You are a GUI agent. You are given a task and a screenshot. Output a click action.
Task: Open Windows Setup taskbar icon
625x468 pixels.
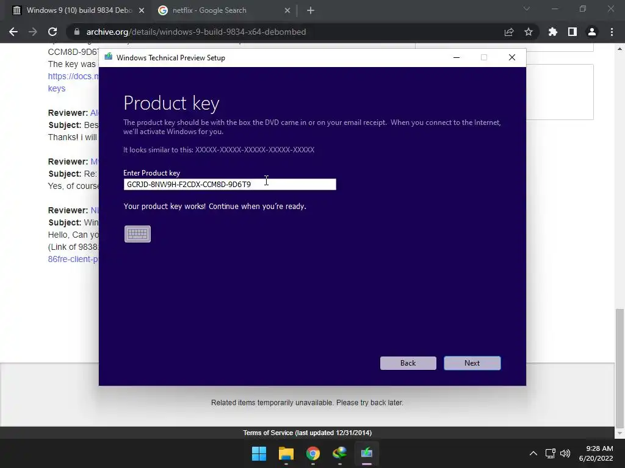366,453
